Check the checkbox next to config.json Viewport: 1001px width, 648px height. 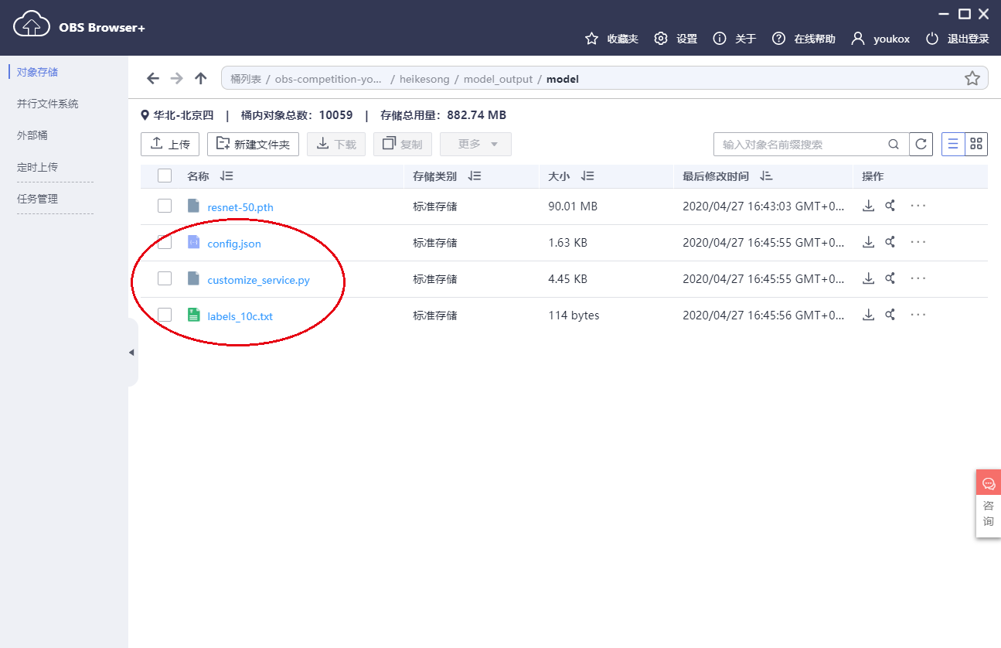coord(165,241)
